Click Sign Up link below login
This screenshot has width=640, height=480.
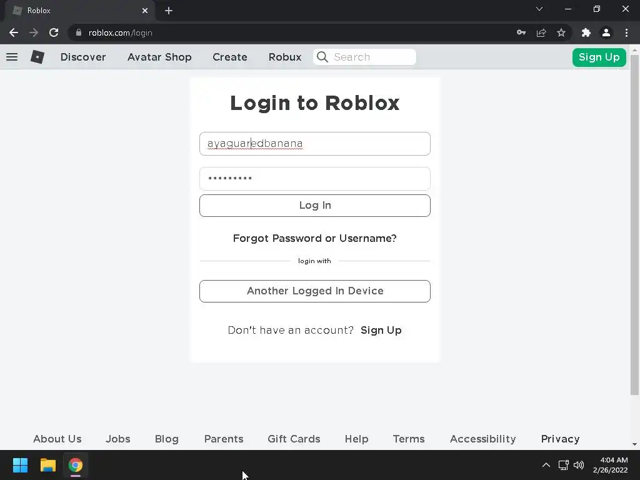381,330
